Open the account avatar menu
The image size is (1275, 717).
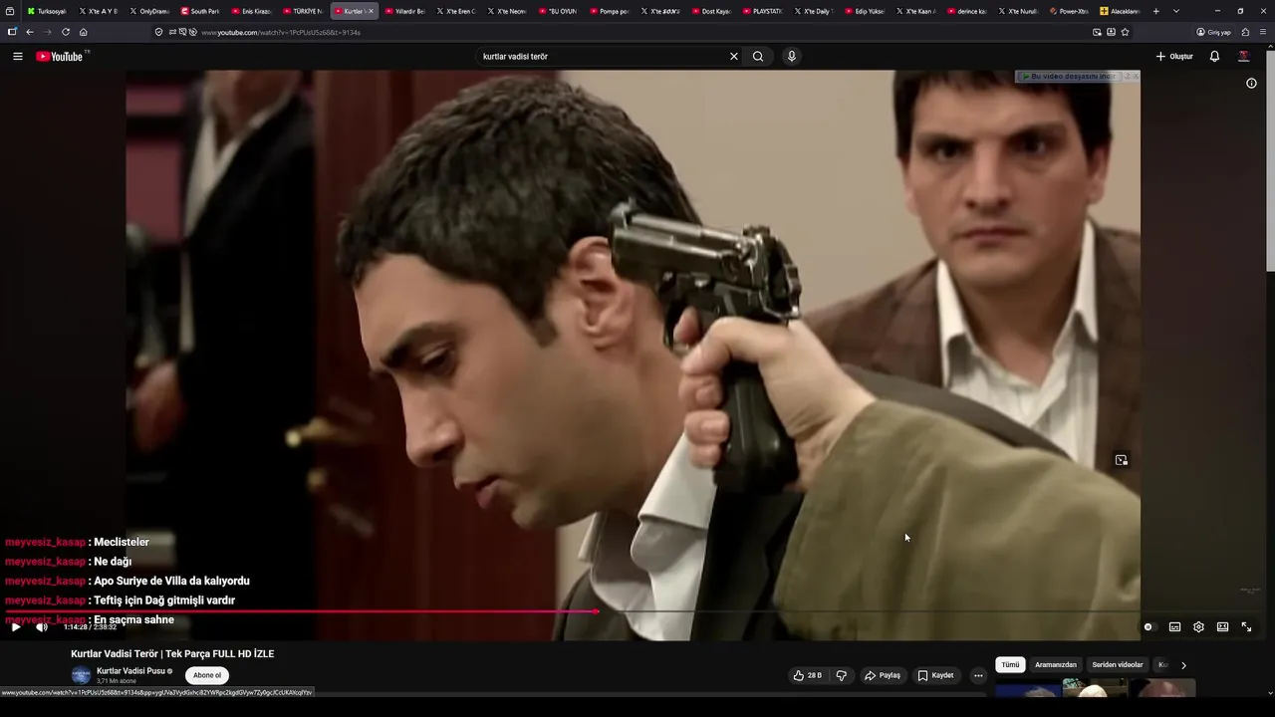click(x=1243, y=57)
